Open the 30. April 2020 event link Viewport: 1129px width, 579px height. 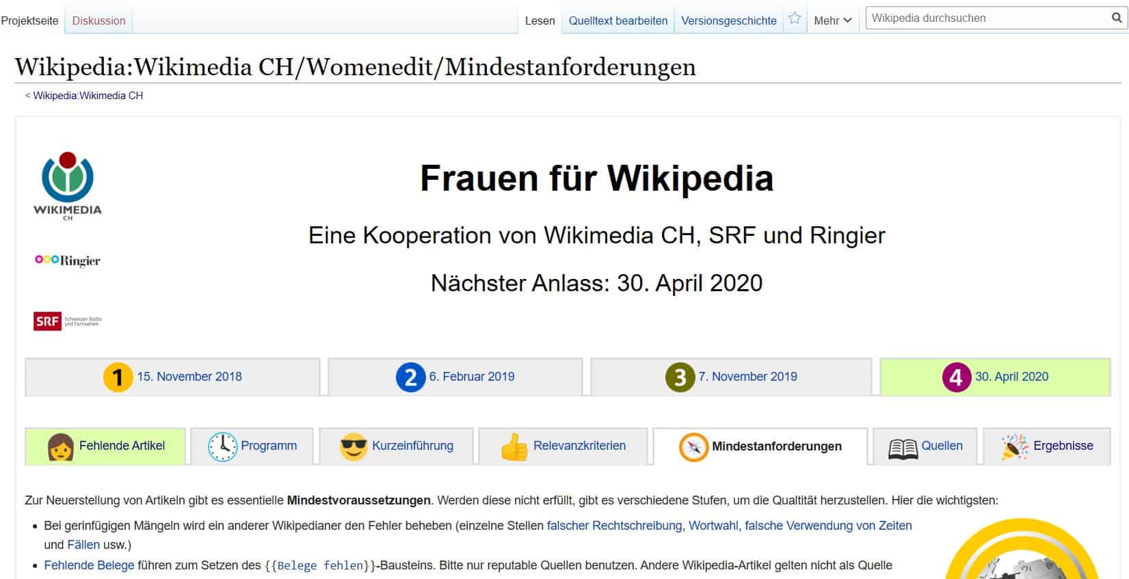click(1011, 377)
